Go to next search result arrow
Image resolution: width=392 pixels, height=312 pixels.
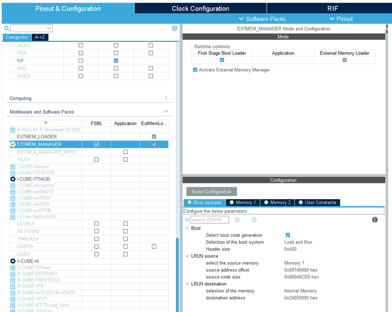(x=254, y=219)
